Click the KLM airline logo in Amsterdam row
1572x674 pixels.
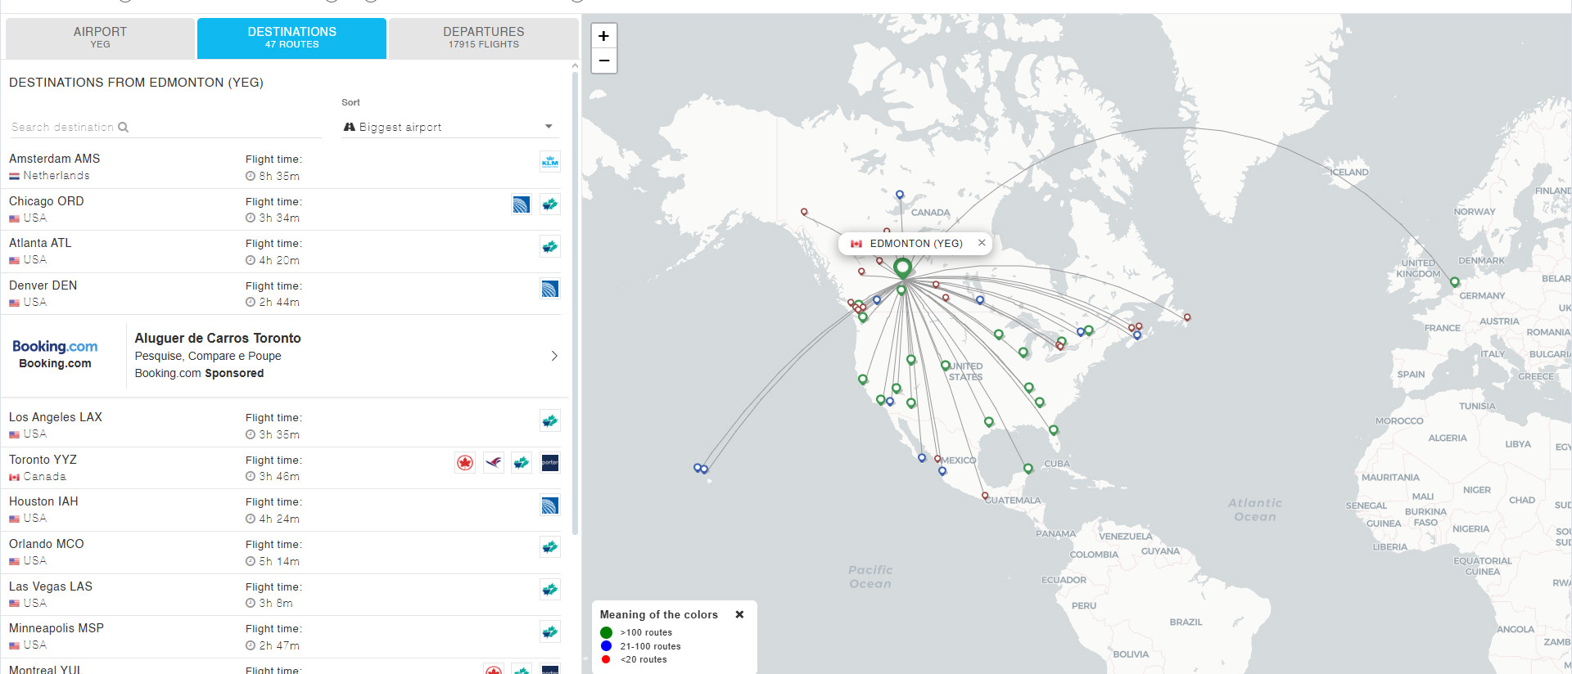tap(550, 162)
